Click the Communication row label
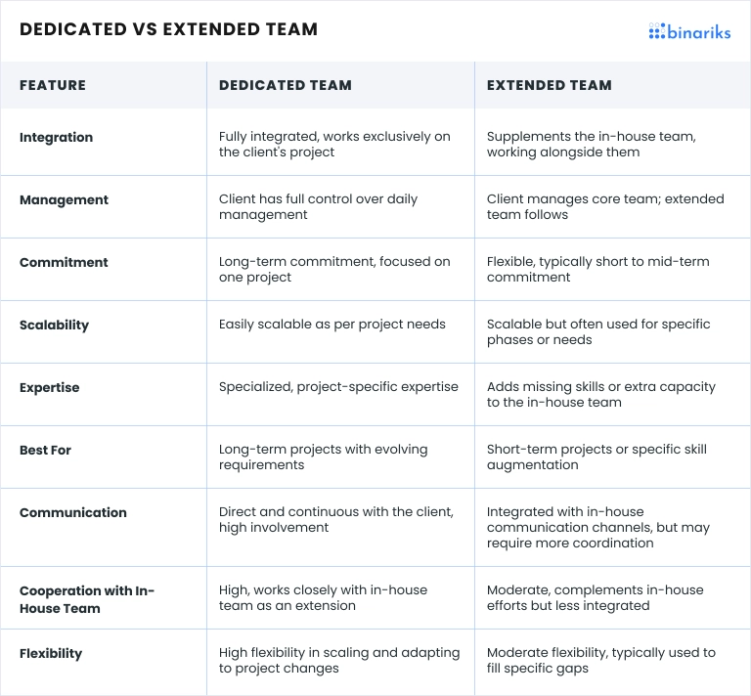The height and width of the screenshot is (696, 751). tap(73, 513)
